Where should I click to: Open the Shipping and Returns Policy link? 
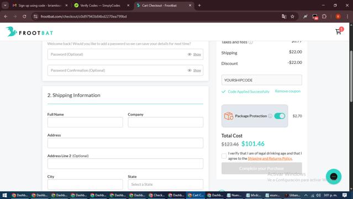tap(270, 159)
